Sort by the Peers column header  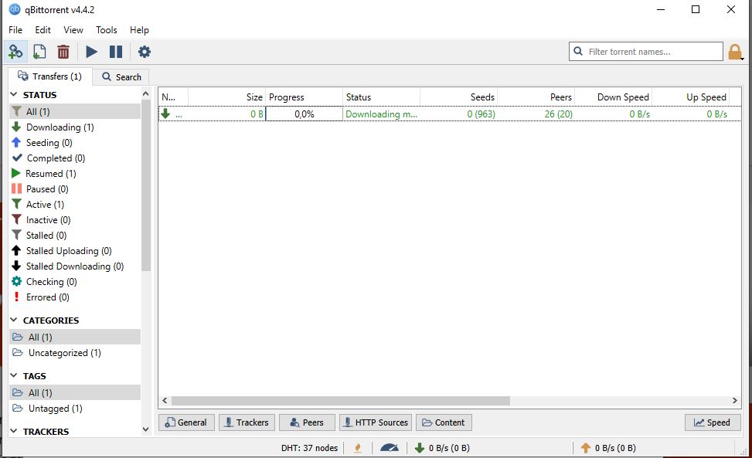click(x=536, y=97)
